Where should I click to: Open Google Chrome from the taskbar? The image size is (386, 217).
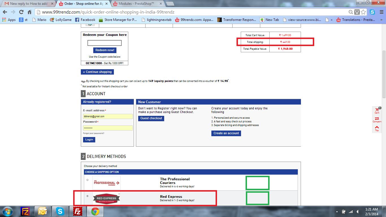[x=95, y=211]
